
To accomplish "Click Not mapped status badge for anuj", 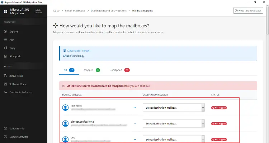I will point(219,139).
